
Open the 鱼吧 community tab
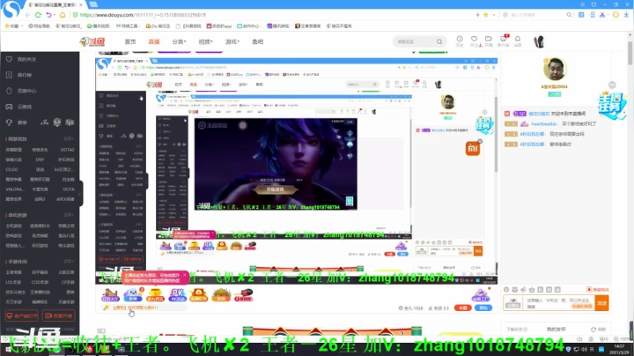tap(257, 41)
